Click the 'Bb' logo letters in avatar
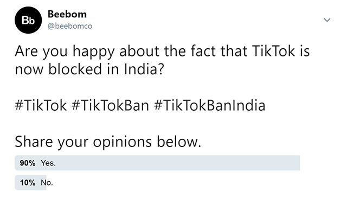Viewport: 347px width, 198px height. click(28, 21)
